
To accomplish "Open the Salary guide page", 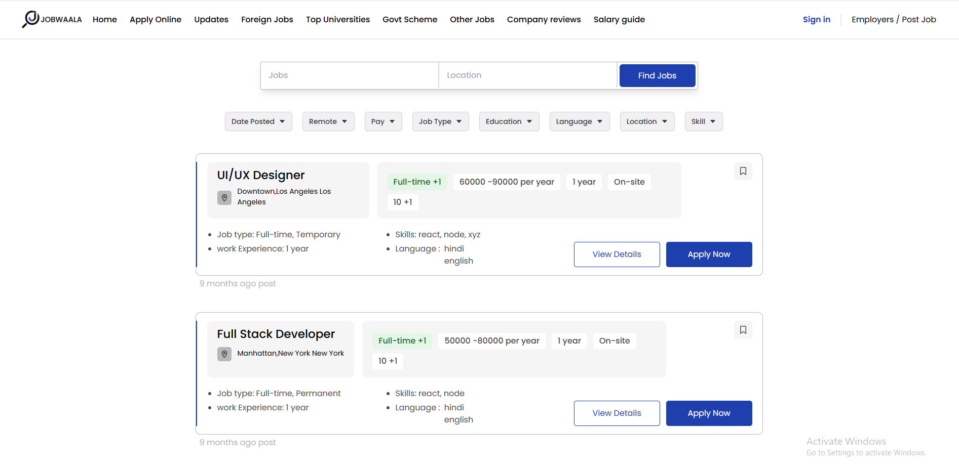I will [x=619, y=19].
